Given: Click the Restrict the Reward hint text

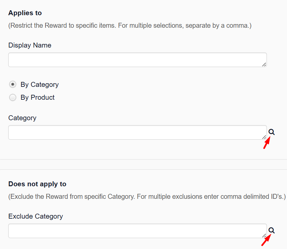Looking at the screenshot, I should point(130,25).
